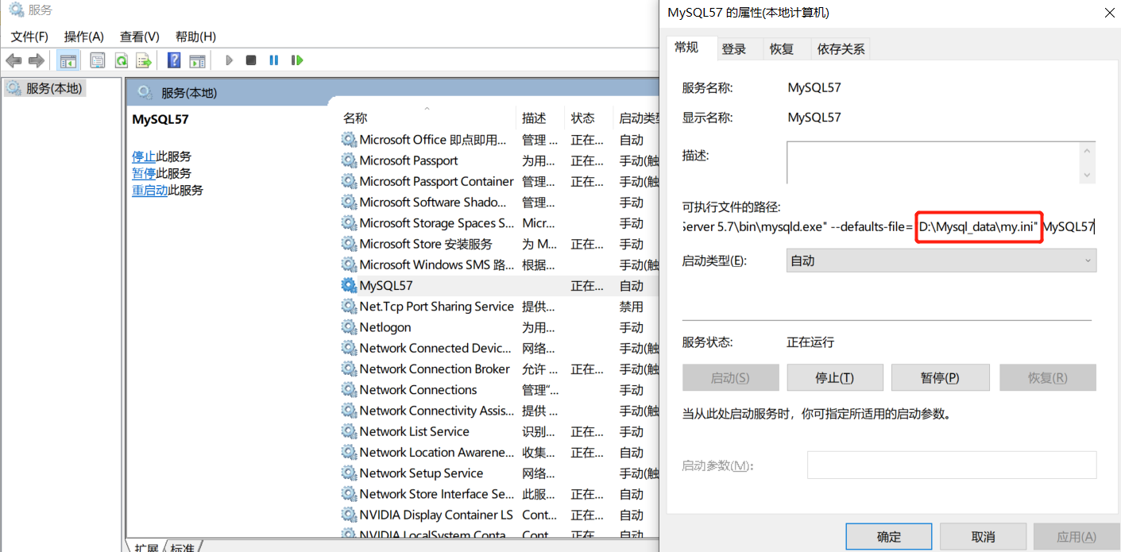This screenshot has height=552, width=1121.
Task: Click gear icon beside Network Connection Broker
Action: (x=349, y=369)
